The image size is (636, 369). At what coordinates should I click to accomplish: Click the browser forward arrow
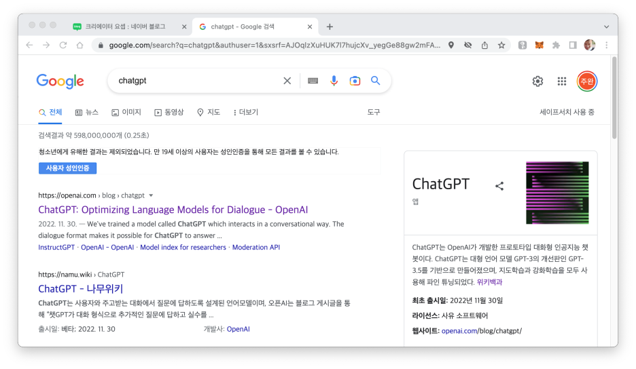46,45
